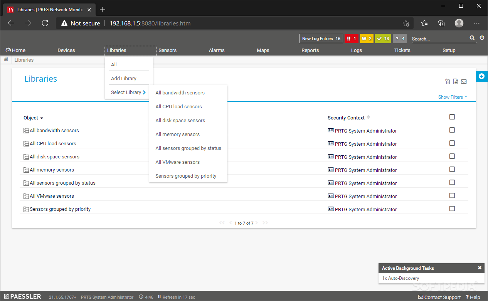
Task: Click the logout power icon
Action: (482, 38)
